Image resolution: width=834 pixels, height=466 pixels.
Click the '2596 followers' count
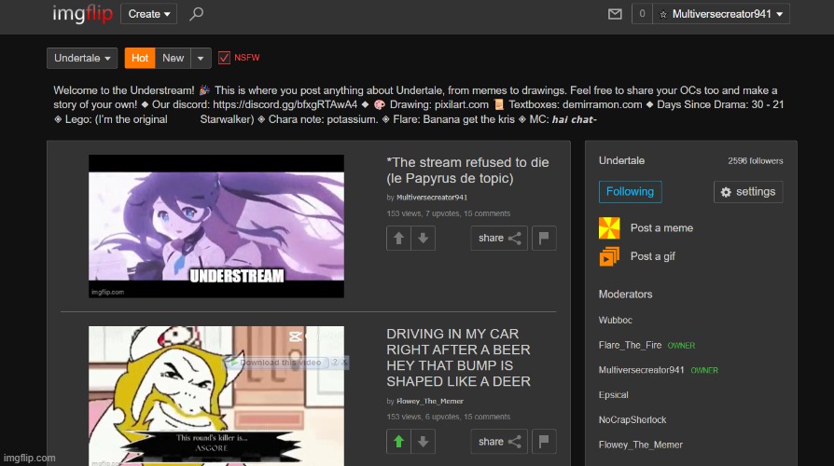pyautogui.click(x=756, y=161)
